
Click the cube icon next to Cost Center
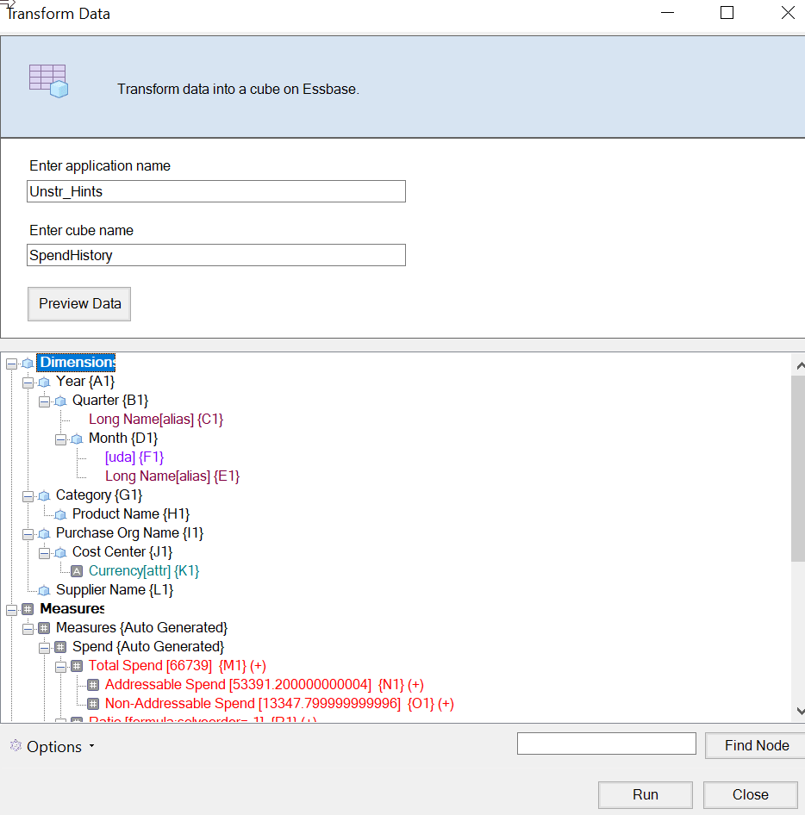coord(59,551)
